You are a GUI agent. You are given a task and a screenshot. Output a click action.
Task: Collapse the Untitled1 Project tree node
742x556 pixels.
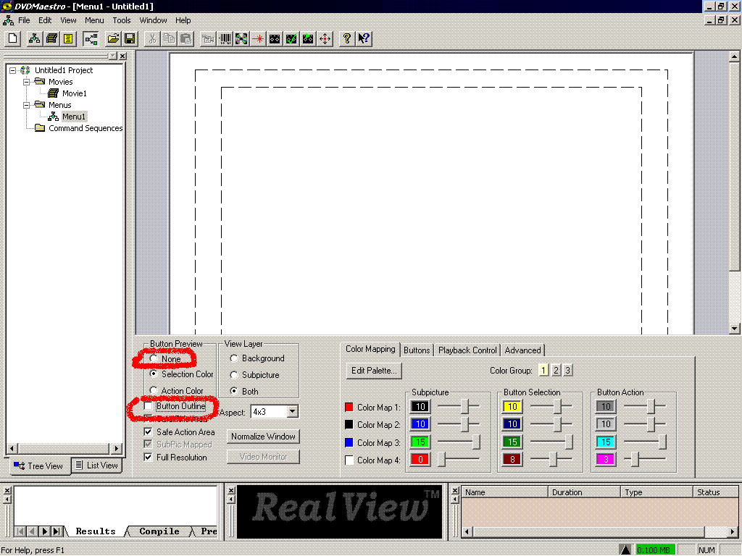pos(13,70)
